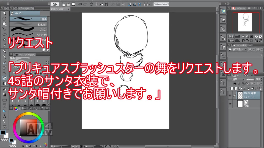This screenshot has width=264, height=148.
Task: Click the Text tool 'A' icon
Action: point(4,116)
